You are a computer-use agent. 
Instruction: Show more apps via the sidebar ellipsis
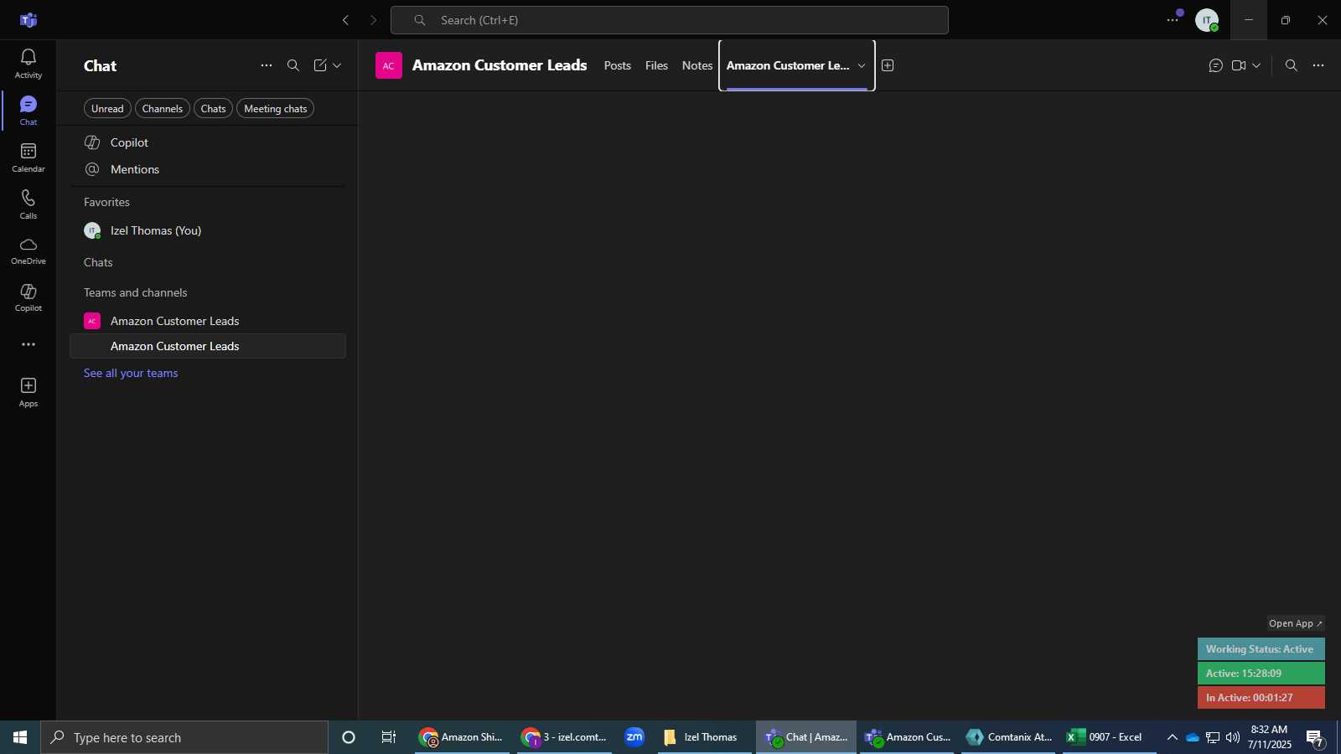(28, 344)
